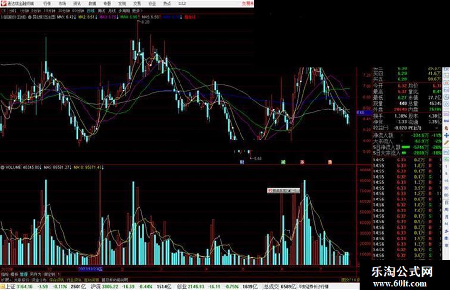Open the 行情 menu in the top bar
450x290 pixels.
[47, 4]
